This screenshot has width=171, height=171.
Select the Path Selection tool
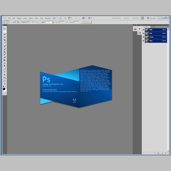pyautogui.click(x=5, y=75)
